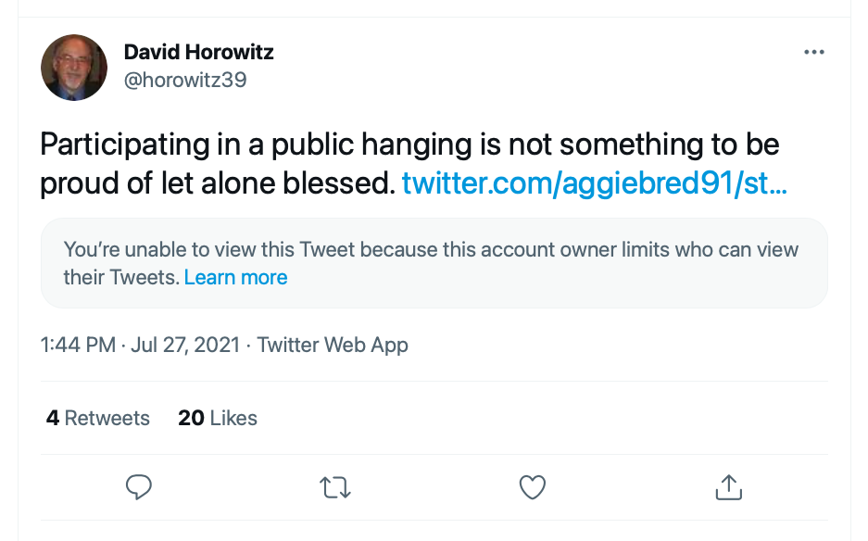Click the bold like count number 20

[191, 418]
